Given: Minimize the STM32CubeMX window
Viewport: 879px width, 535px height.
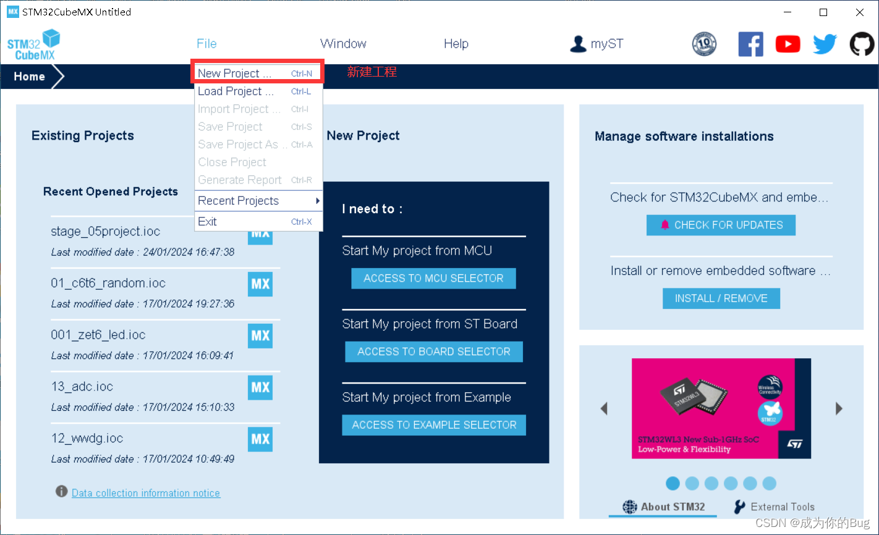Looking at the screenshot, I should coord(788,12).
